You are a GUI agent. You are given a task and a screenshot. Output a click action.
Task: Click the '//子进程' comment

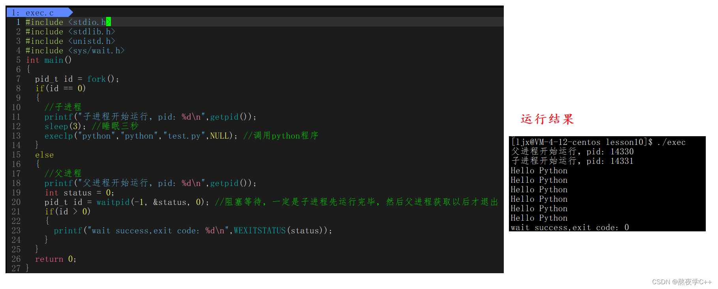63,107
